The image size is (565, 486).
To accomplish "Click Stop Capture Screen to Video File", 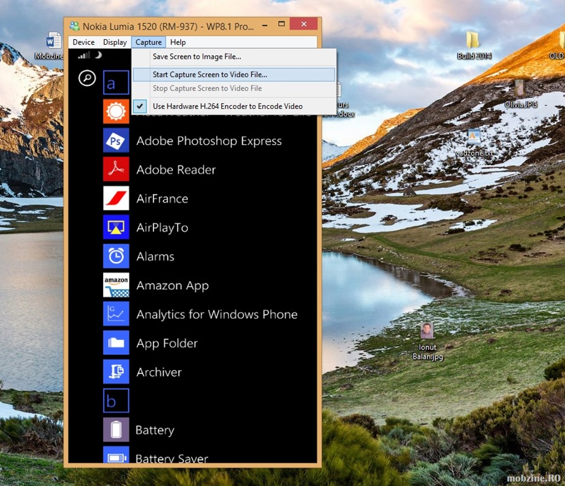I will (x=234, y=89).
